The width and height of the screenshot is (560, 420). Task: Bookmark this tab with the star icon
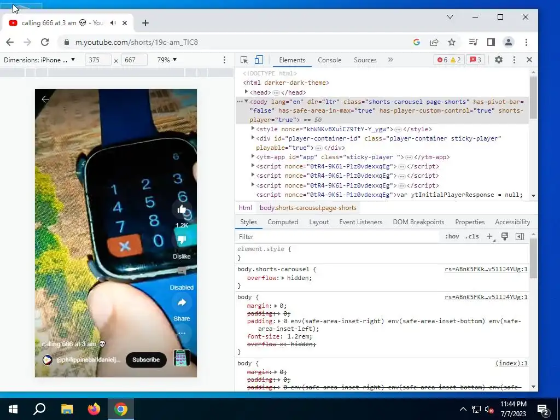(x=452, y=42)
